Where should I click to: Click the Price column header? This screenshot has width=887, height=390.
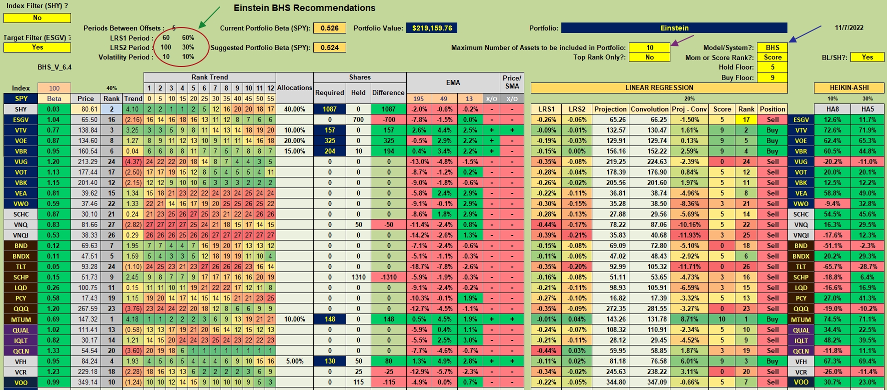86,98
